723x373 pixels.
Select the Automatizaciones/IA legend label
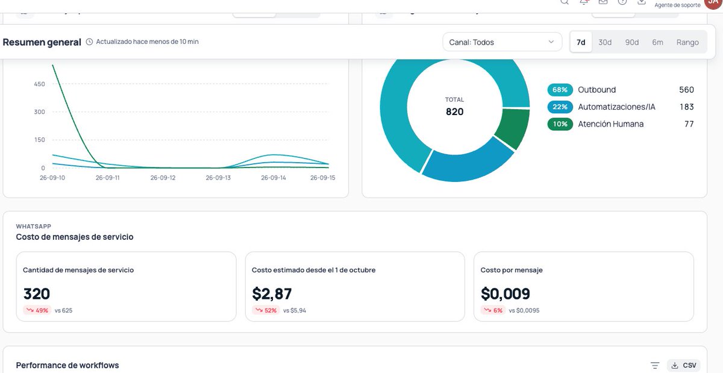pyautogui.click(x=616, y=107)
